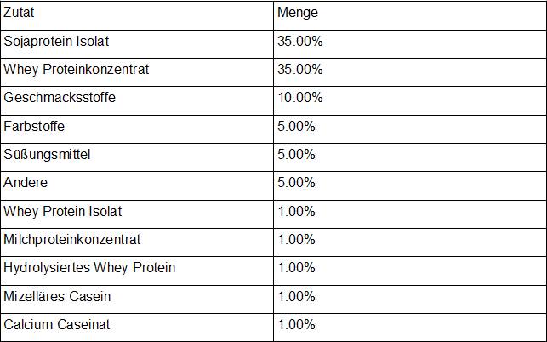547x342 pixels.
Task: Click the Zutat column header cell
Action: (137, 15)
